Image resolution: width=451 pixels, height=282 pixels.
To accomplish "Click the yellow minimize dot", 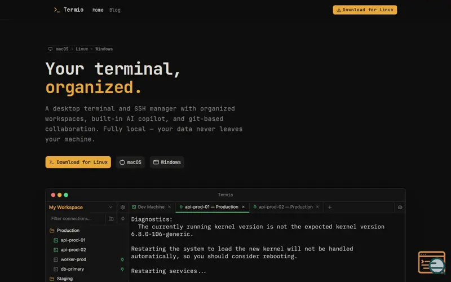I will (x=60, y=195).
